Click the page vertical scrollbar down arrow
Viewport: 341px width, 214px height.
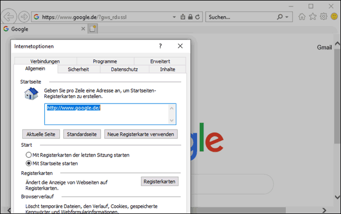[x=337, y=197]
